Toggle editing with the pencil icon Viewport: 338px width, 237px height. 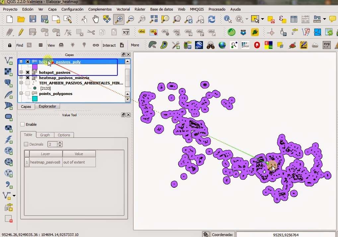[21, 32]
